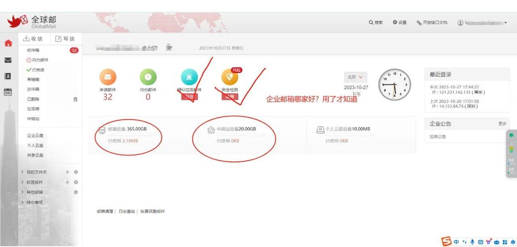
Task: Open 待办邮件 folder in the sidebar
Action: pyautogui.click(x=38, y=60)
